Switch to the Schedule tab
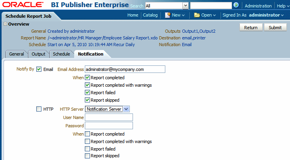The width and height of the screenshot is (290, 160). point(62,54)
